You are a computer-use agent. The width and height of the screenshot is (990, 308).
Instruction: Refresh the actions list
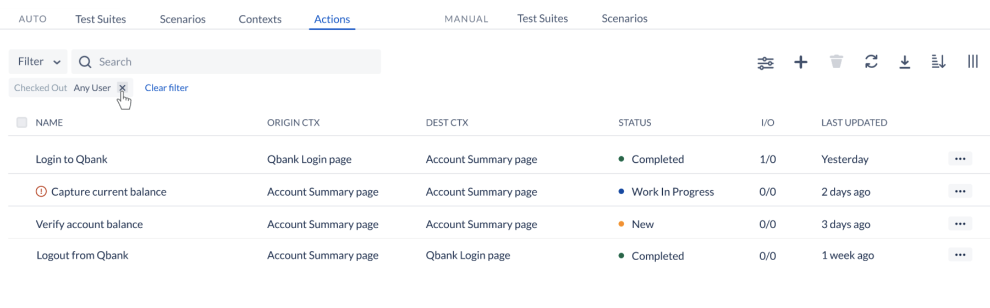[871, 62]
